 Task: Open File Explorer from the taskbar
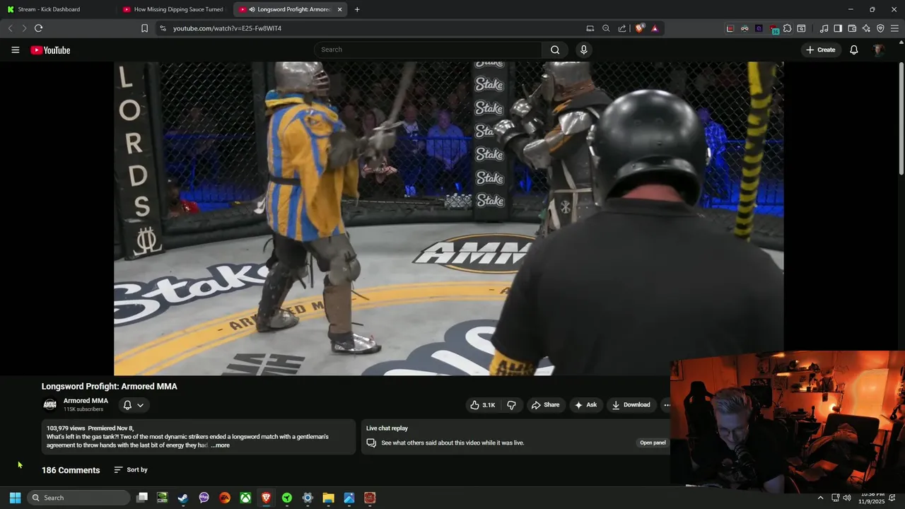328,498
